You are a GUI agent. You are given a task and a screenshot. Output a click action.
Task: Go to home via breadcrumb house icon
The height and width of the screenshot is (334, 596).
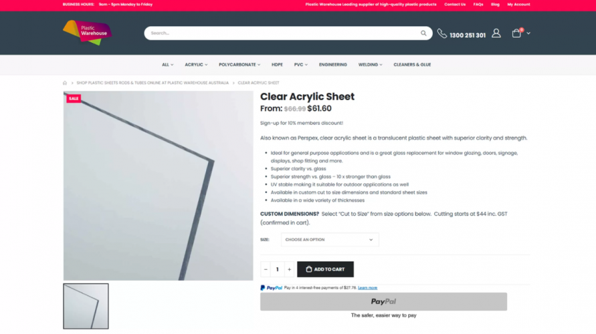coord(65,83)
